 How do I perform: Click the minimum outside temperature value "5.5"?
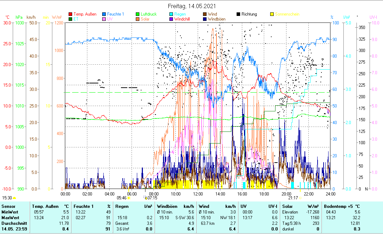66,212
